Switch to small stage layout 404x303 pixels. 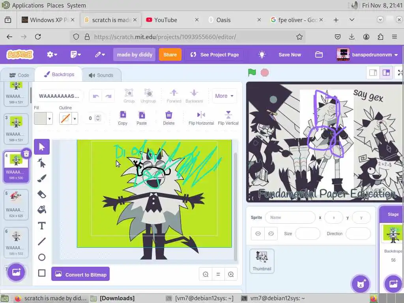[x=373, y=73]
